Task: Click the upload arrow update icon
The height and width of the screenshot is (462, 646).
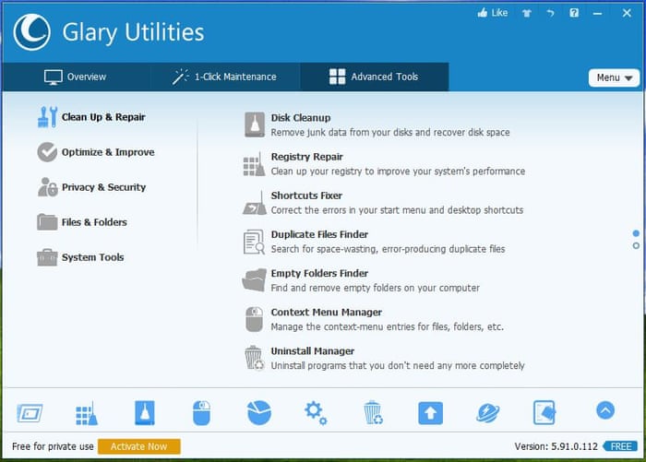Action: (x=430, y=412)
